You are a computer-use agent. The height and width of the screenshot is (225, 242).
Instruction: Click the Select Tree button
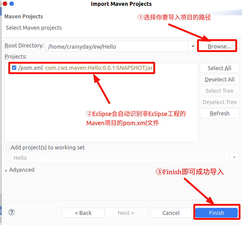click(219, 91)
